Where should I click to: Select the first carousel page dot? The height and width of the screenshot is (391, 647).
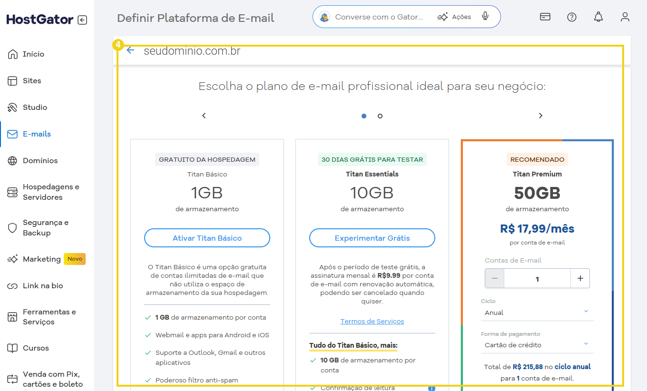(364, 116)
